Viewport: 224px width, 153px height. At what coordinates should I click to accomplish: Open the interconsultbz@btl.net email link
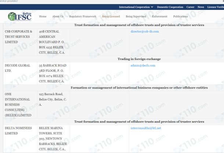tap(146, 128)
